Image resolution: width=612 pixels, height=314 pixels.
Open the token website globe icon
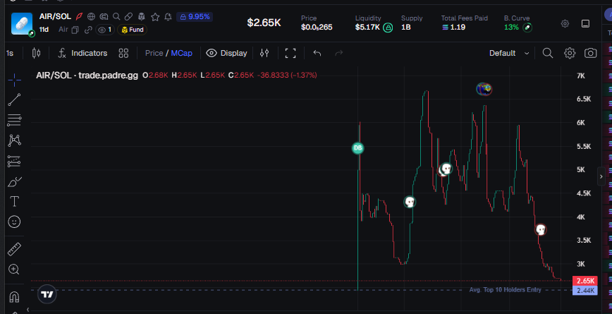[92, 16]
